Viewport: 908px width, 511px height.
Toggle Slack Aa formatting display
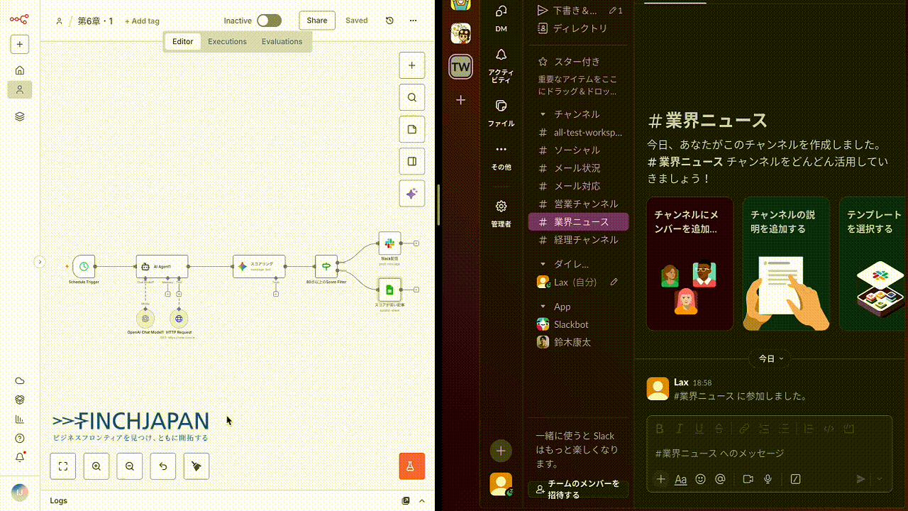pos(680,479)
